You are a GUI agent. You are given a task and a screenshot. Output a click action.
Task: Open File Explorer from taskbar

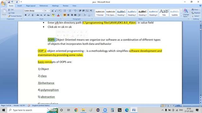pos(83,110)
